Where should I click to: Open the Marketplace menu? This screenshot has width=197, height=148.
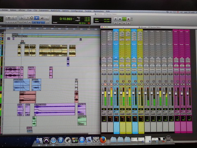98,11
